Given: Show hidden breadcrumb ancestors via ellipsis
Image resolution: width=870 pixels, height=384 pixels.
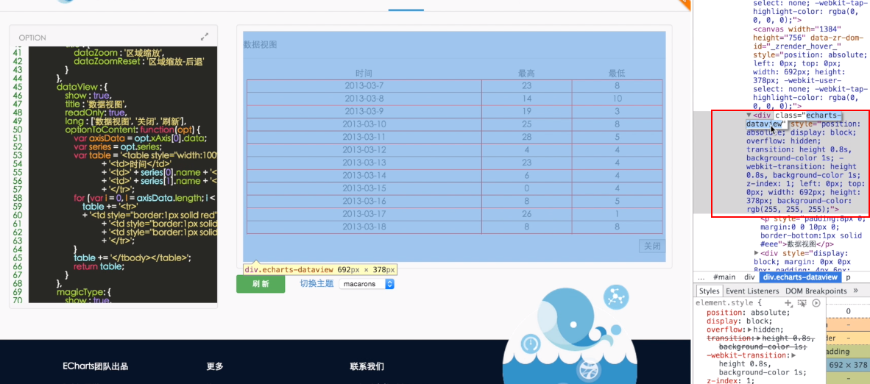Looking at the screenshot, I should click(701, 277).
